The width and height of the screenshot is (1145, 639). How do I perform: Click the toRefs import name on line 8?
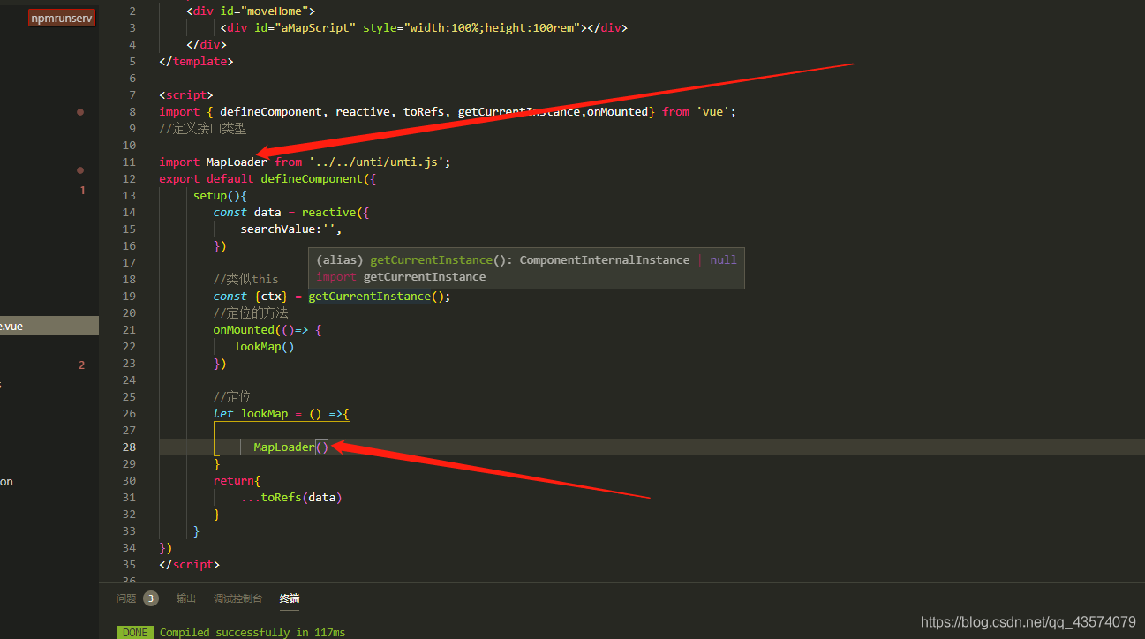424,112
